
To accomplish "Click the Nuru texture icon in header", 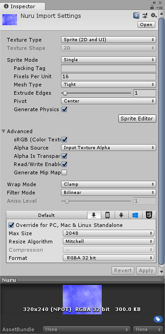I will (10, 20).
